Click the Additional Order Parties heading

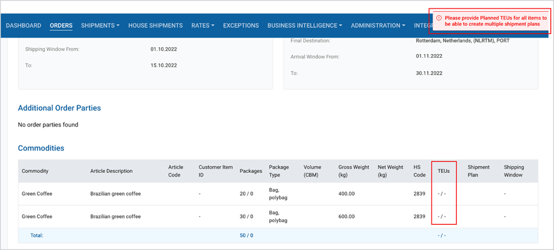59,108
